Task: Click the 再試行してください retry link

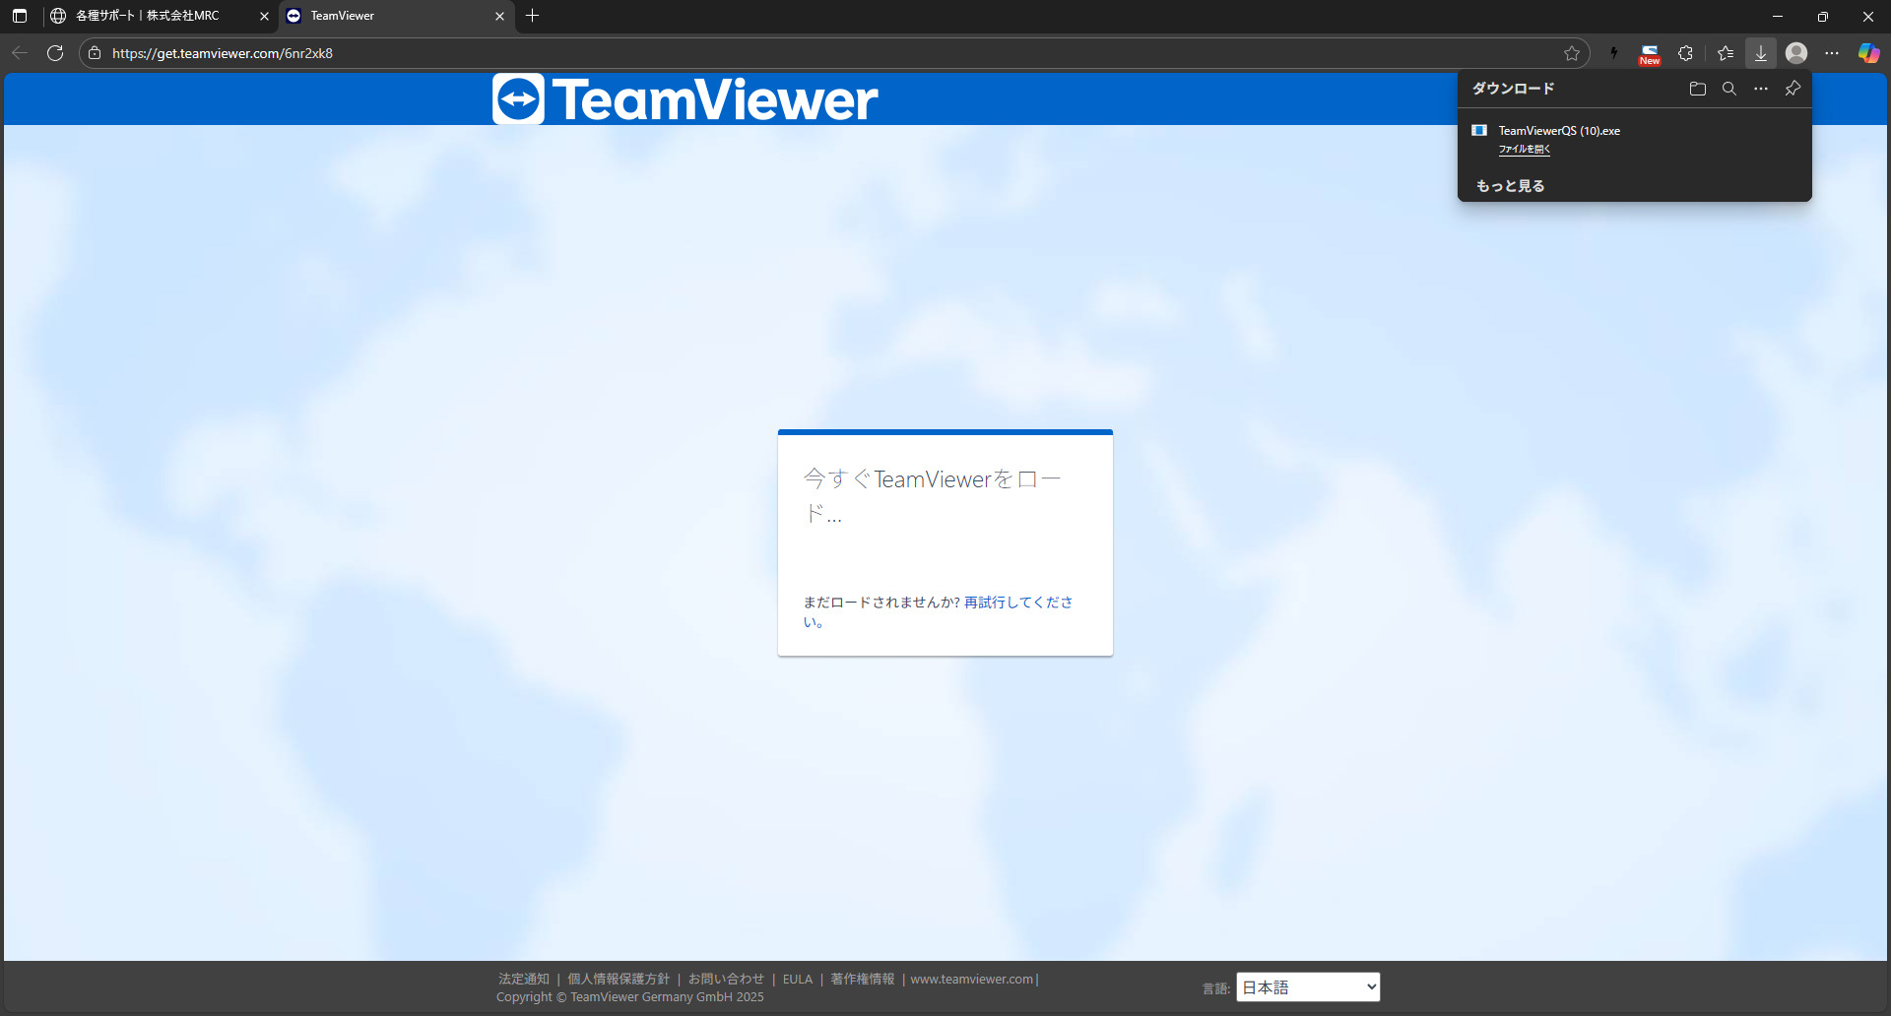Action: coord(1017,603)
